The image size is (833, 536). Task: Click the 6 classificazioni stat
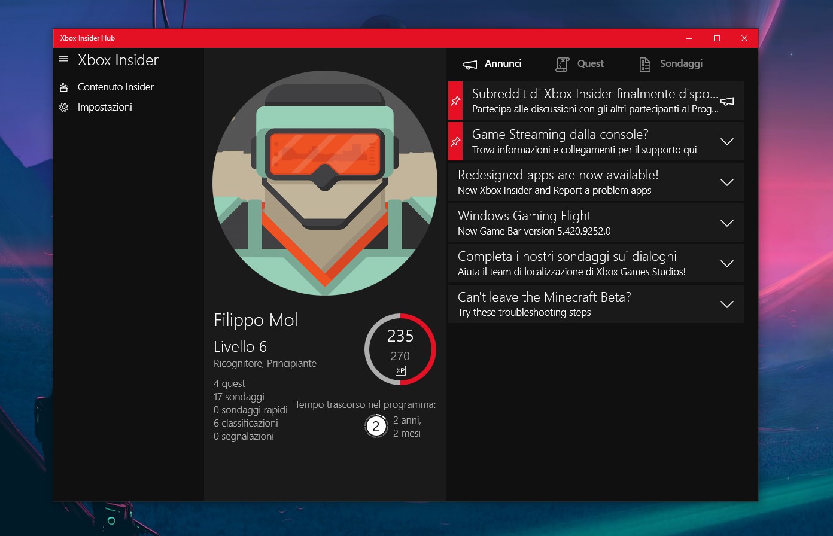pyautogui.click(x=246, y=424)
